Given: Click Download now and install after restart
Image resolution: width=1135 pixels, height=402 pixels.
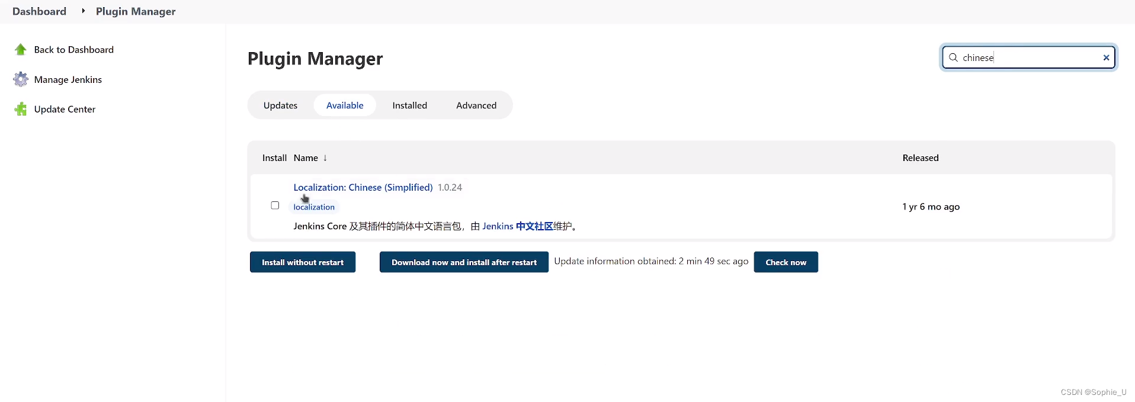Looking at the screenshot, I should 464,262.
